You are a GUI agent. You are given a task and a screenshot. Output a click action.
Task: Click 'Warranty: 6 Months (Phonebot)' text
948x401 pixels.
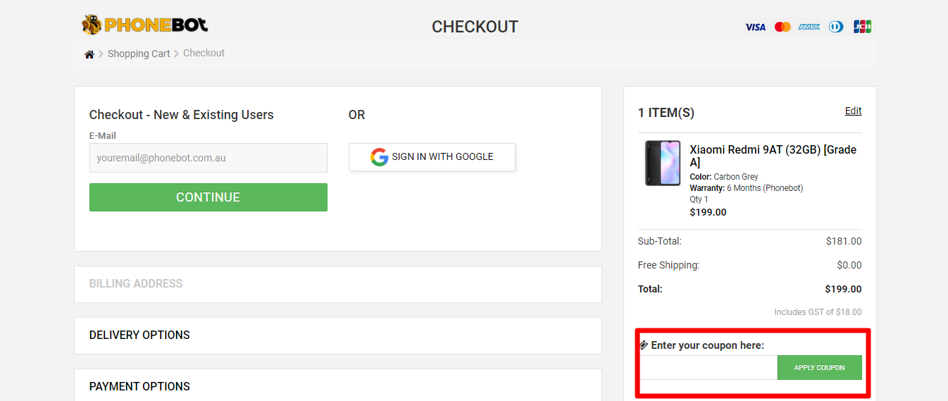(x=747, y=188)
